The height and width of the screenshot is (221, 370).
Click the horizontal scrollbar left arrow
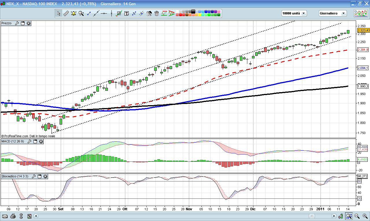click(x=36, y=216)
